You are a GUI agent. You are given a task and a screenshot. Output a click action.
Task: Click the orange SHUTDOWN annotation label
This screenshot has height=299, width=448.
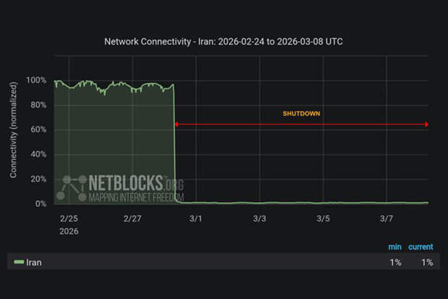301,114
